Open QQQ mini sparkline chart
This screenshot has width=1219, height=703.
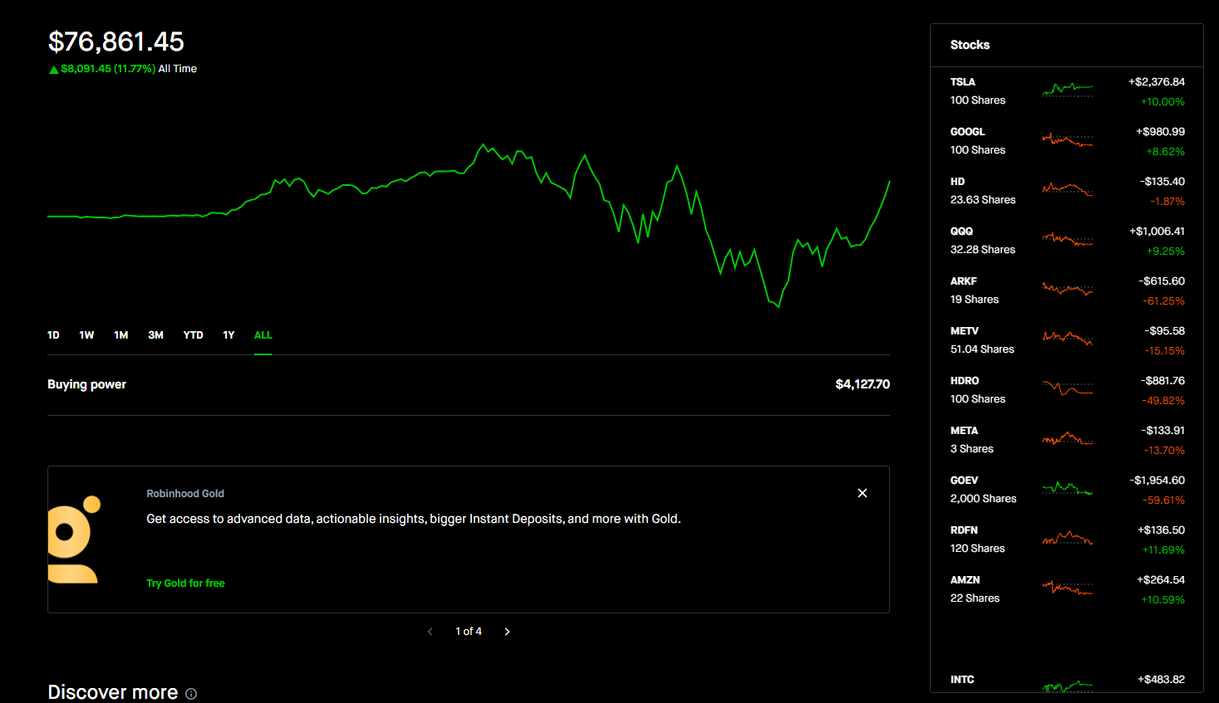tap(1068, 239)
